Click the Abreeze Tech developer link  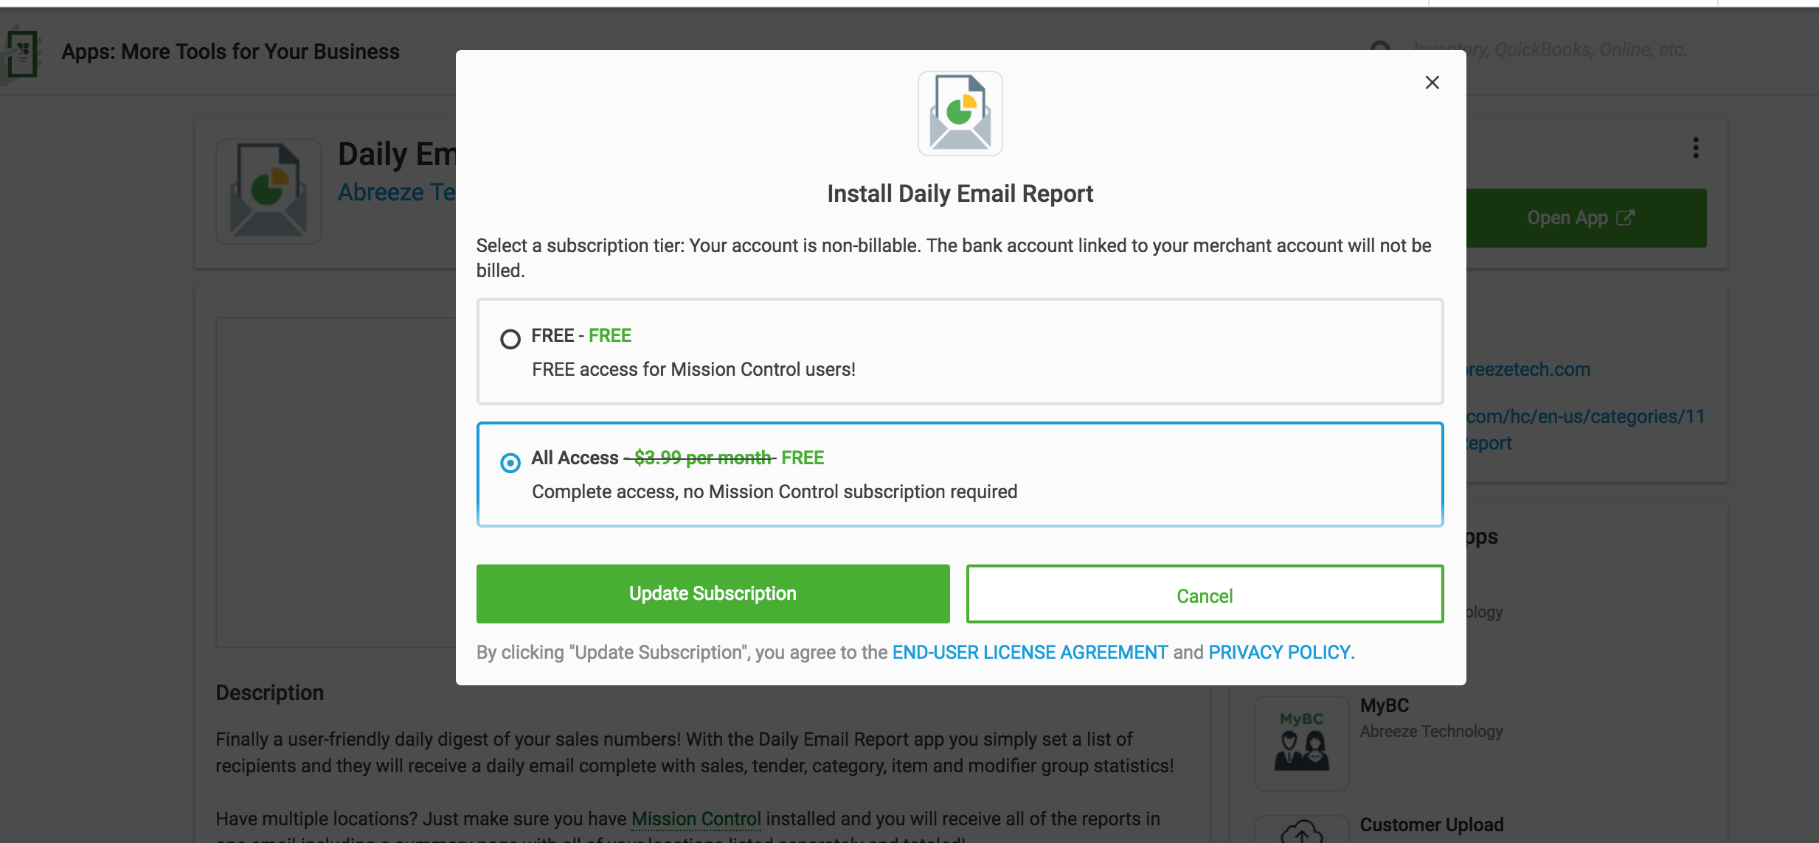coord(397,192)
